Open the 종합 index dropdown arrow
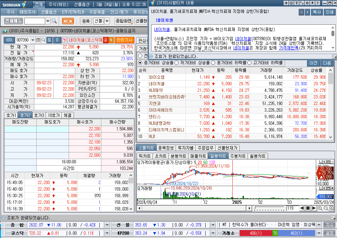 pos(107,225)
